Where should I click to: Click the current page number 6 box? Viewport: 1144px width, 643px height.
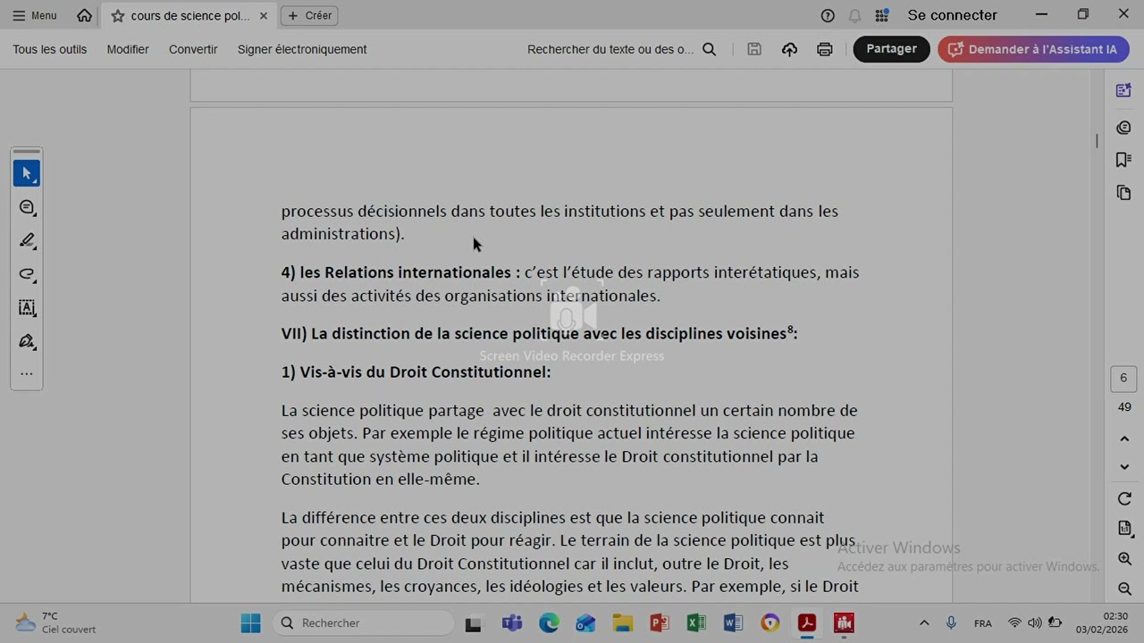pos(1124,378)
